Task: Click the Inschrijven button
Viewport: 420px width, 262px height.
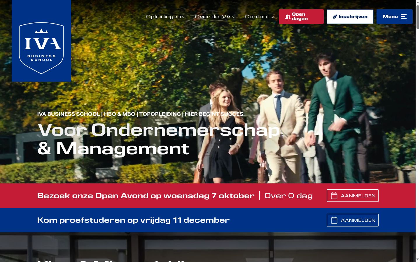Action: pyautogui.click(x=350, y=17)
